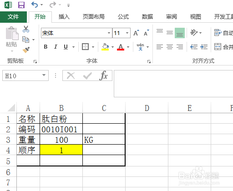Switch to the 公式 (Formulas) tab

[x=123, y=17]
